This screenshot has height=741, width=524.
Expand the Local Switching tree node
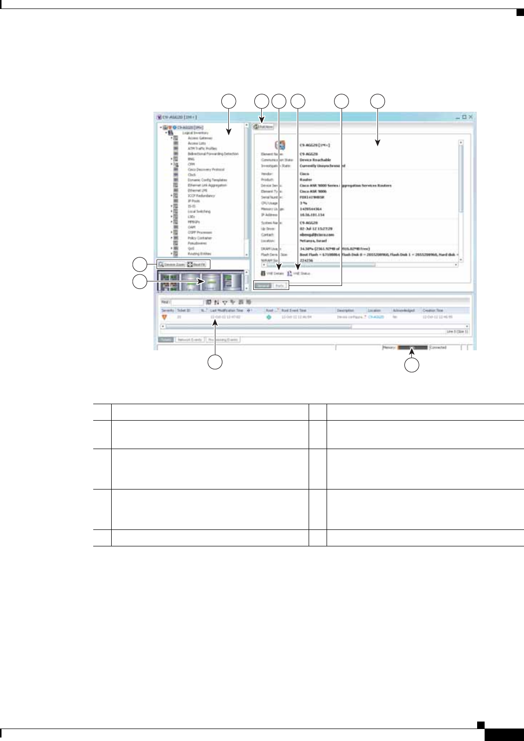pyautogui.click(x=172, y=211)
